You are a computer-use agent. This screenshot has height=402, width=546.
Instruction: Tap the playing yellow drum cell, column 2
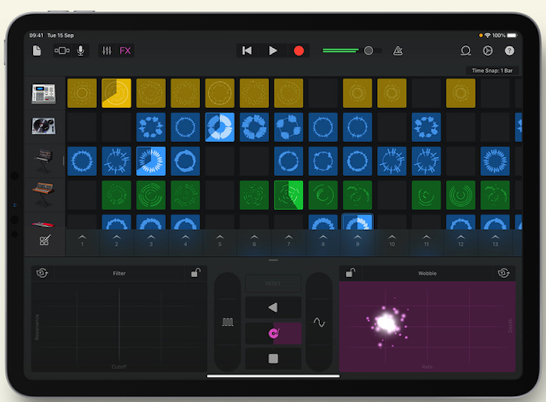(117, 93)
